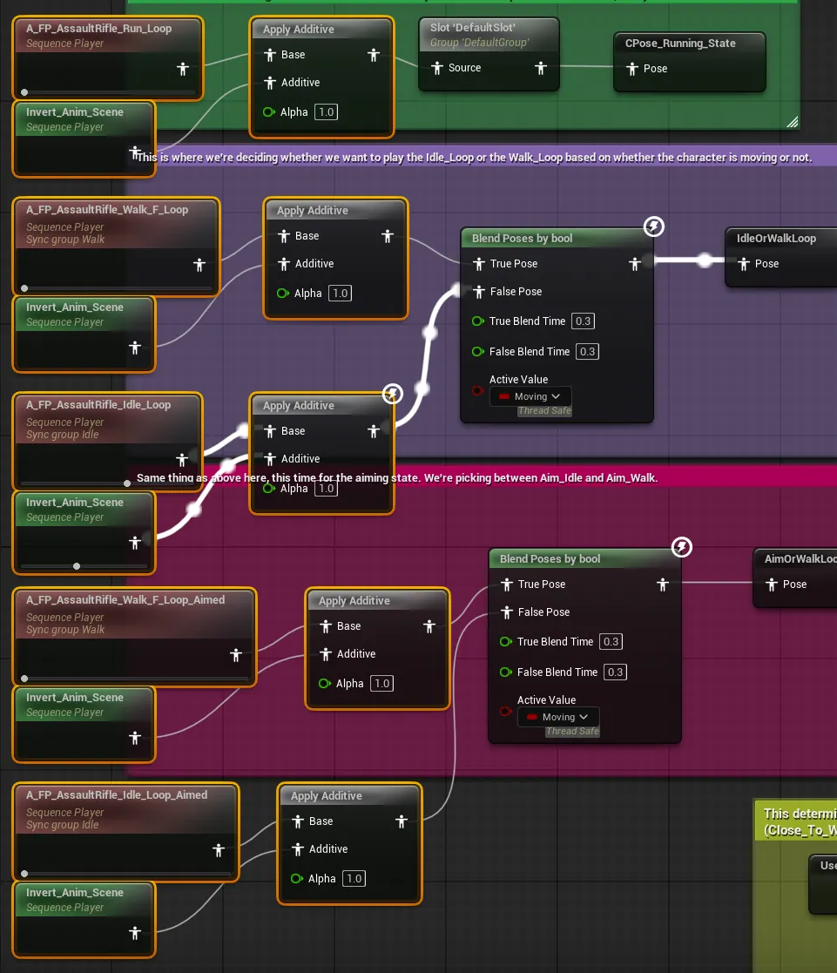Screen dimensions: 837x973
Task: Edit False Blend Time value on magenta Blend Poses
Action: [615, 672]
